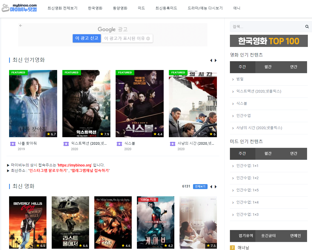Viewport: 312px width, 250px height.
Task: Open Black Xmas poster
Action: tap(113, 223)
